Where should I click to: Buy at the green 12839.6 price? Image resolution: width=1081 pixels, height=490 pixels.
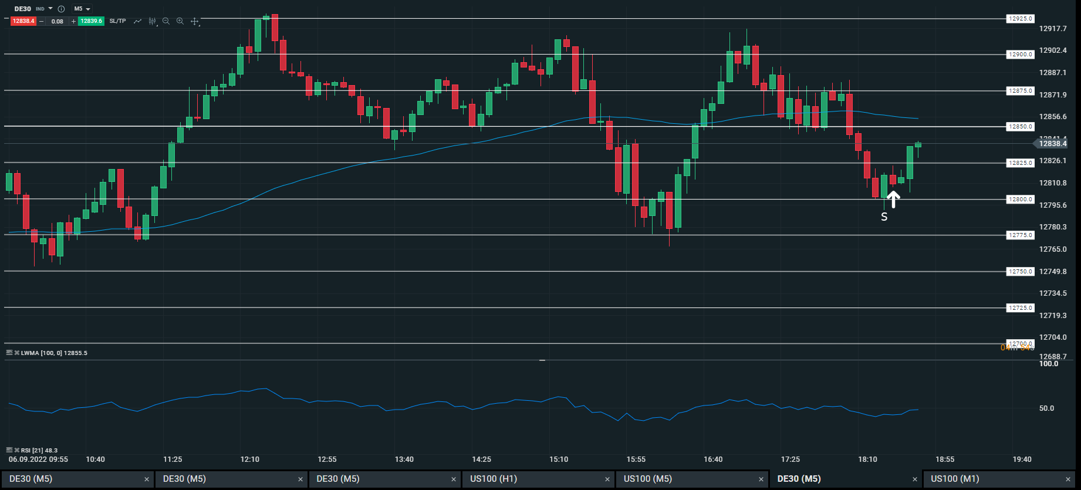(x=91, y=21)
